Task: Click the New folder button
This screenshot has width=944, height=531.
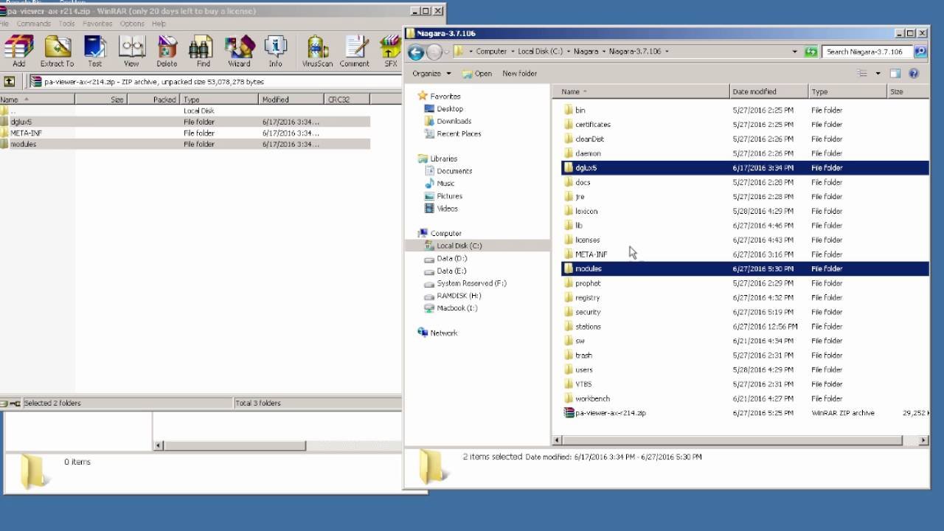Action: point(519,74)
